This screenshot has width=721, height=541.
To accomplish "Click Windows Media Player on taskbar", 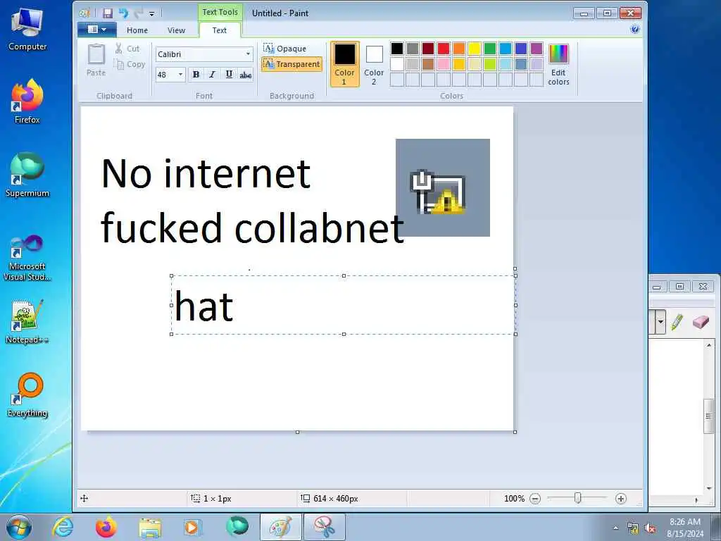I will tap(192, 527).
